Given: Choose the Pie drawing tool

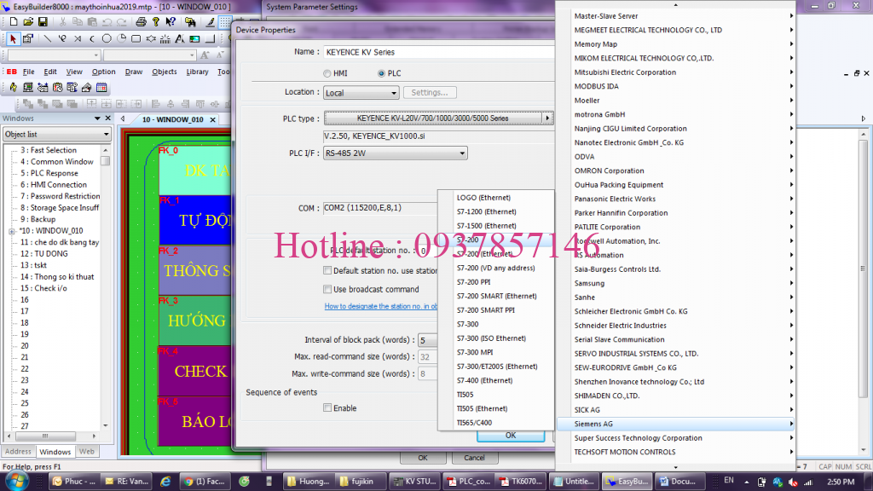Looking at the screenshot, I should coord(121,39).
